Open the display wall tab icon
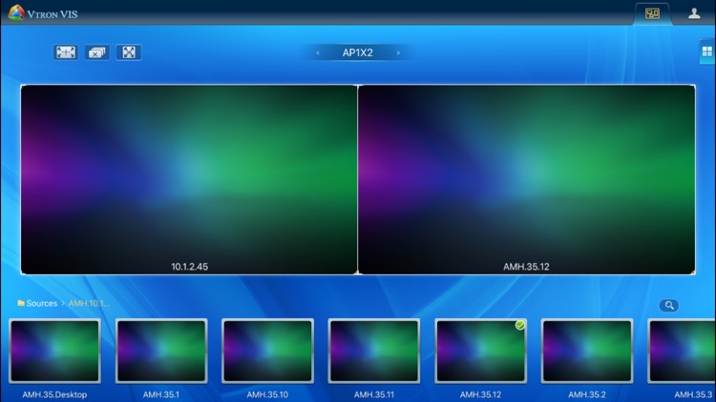 point(652,13)
